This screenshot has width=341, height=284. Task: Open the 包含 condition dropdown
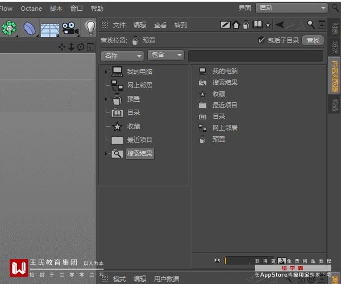166,55
